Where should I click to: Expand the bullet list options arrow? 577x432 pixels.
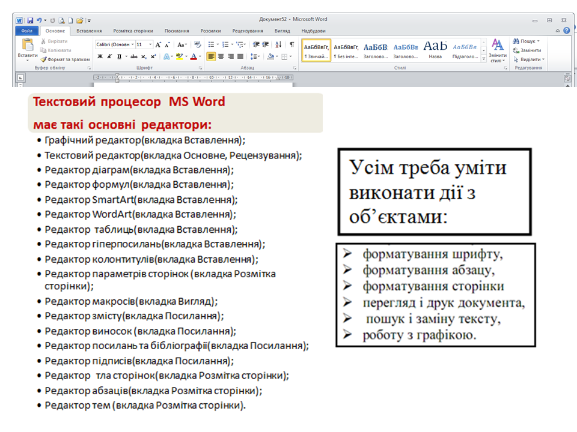pos(218,45)
